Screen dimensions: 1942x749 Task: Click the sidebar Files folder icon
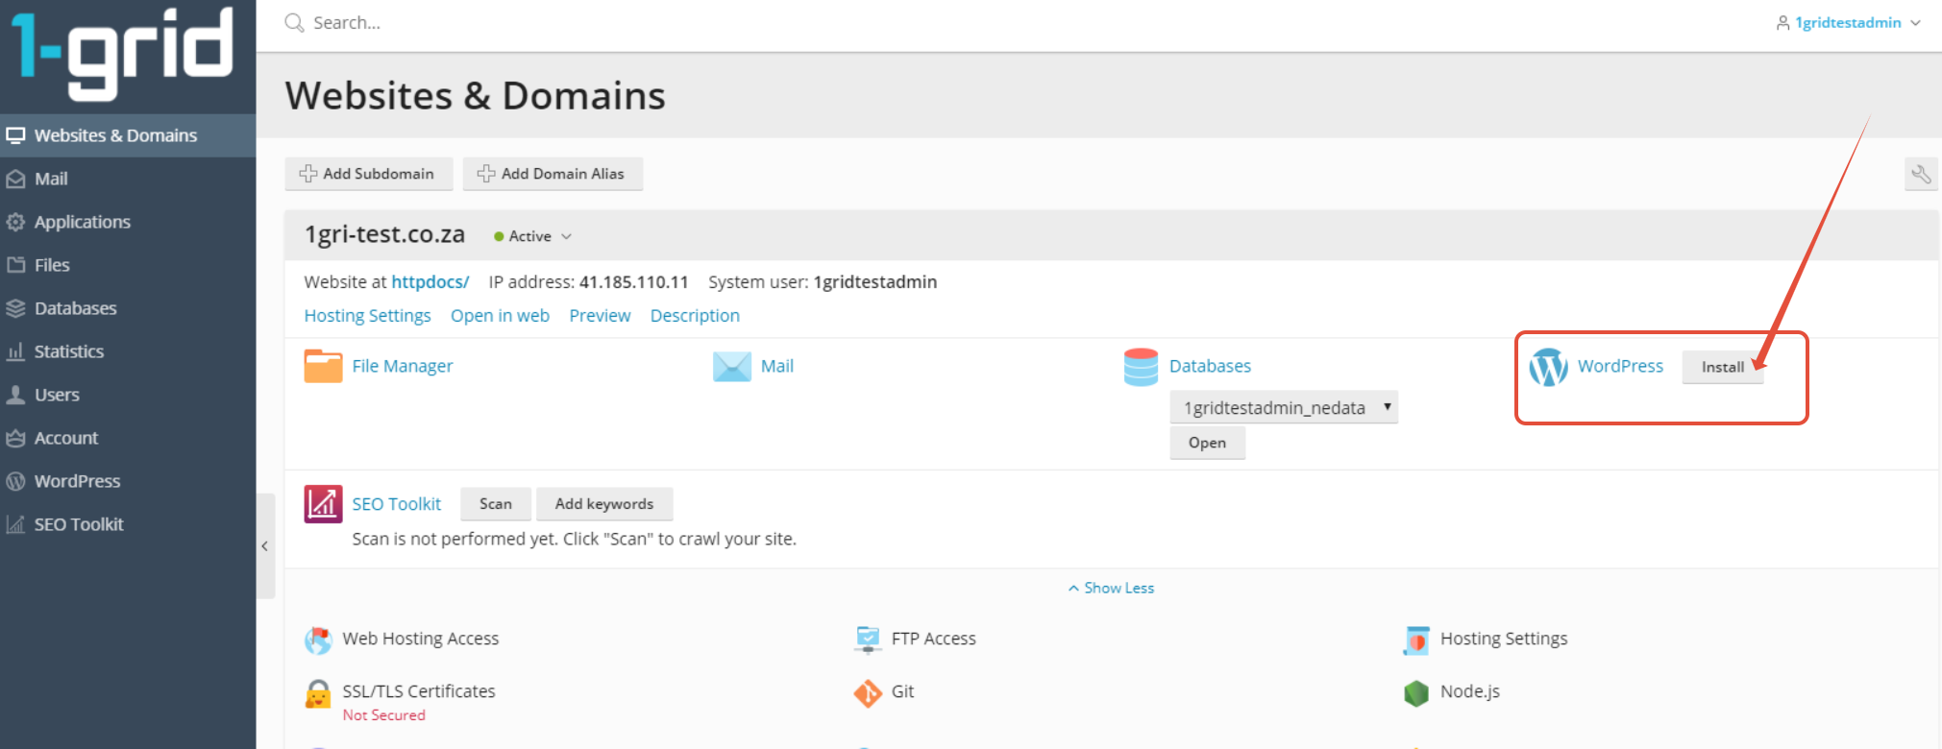pyautogui.click(x=15, y=265)
